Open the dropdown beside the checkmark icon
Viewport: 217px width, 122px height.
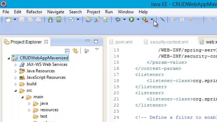point(78,20)
